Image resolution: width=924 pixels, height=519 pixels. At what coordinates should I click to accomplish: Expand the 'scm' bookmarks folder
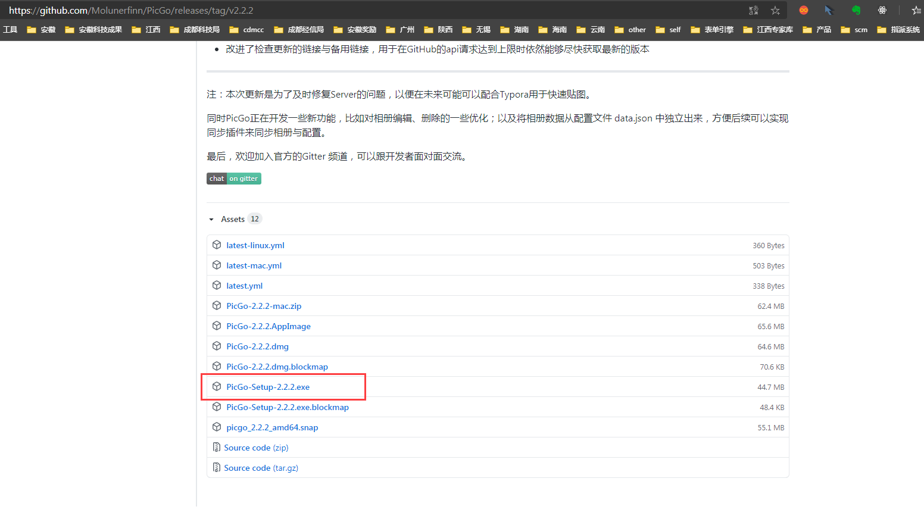tap(854, 30)
